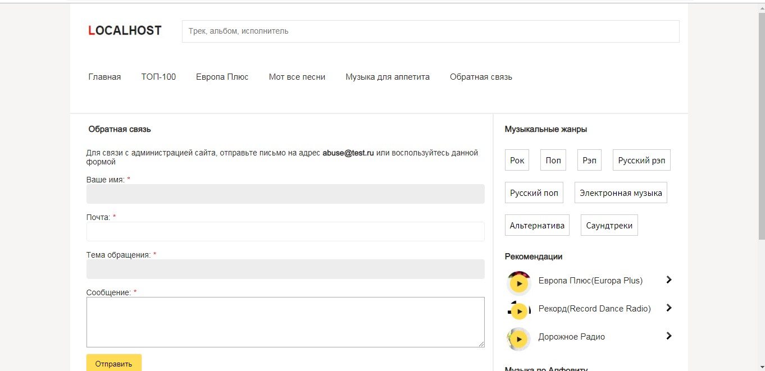Choose the Рок genre tag

coord(517,161)
